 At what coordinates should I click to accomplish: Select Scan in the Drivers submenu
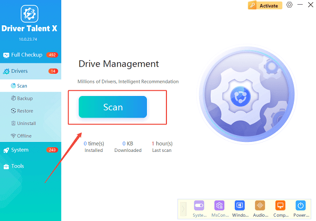pyautogui.click(x=31, y=86)
